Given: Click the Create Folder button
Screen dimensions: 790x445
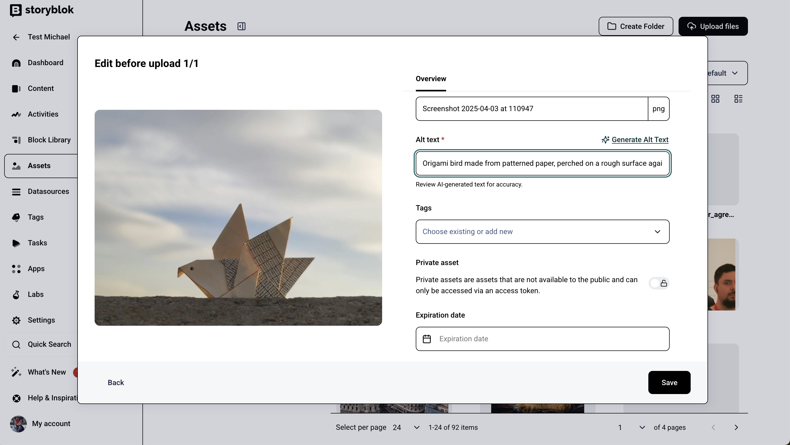Looking at the screenshot, I should pyautogui.click(x=635, y=26).
